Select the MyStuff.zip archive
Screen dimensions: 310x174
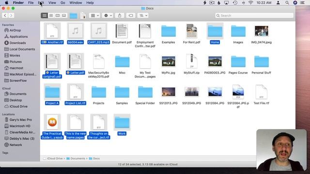click(x=192, y=61)
